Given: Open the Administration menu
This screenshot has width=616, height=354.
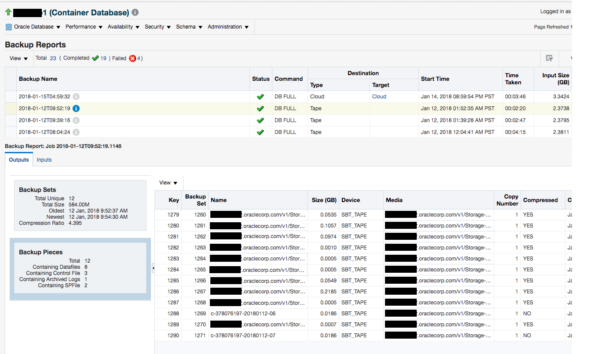Looking at the screenshot, I should pyautogui.click(x=228, y=27).
